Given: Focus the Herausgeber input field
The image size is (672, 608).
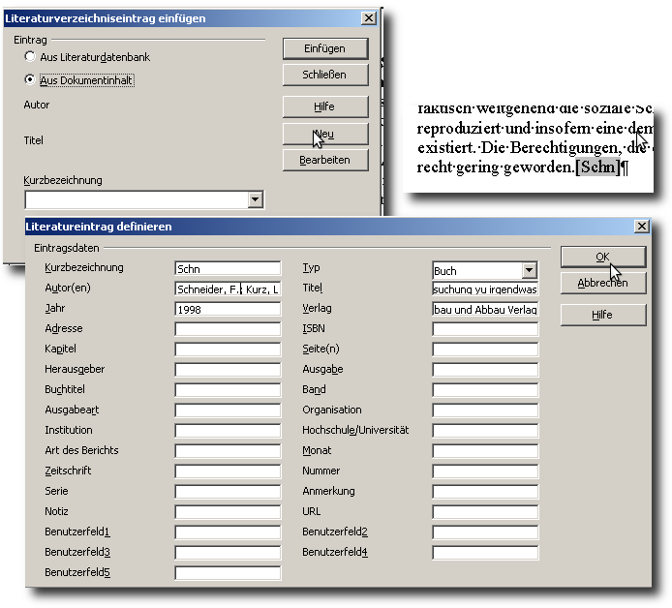Looking at the screenshot, I should point(228,370).
